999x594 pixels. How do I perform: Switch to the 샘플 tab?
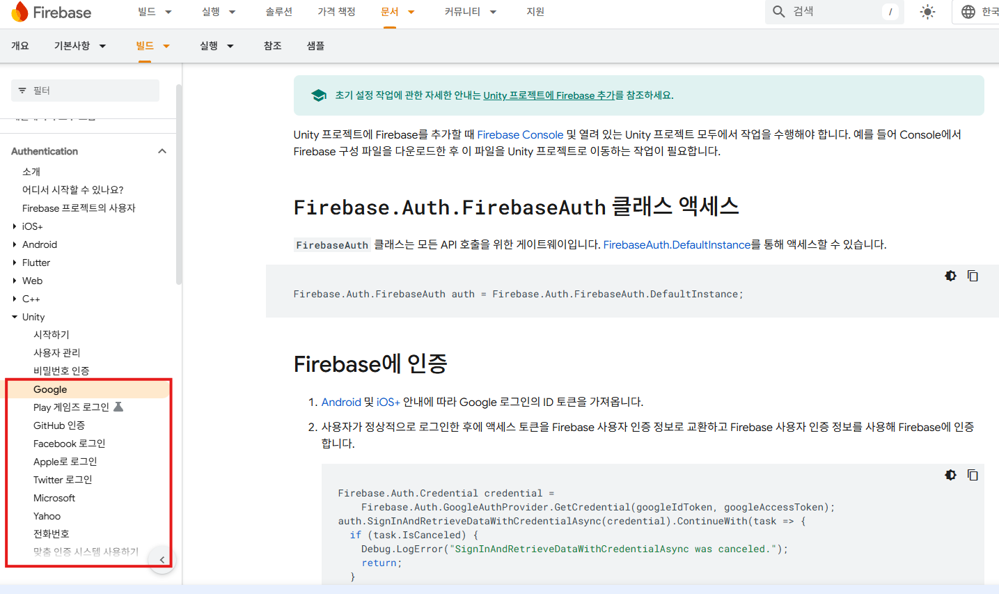coord(316,46)
